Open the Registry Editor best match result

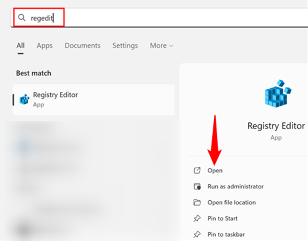click(93, 100)
